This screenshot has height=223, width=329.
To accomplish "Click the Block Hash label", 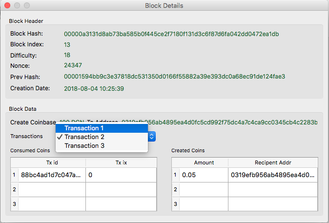I will point(27,34).
